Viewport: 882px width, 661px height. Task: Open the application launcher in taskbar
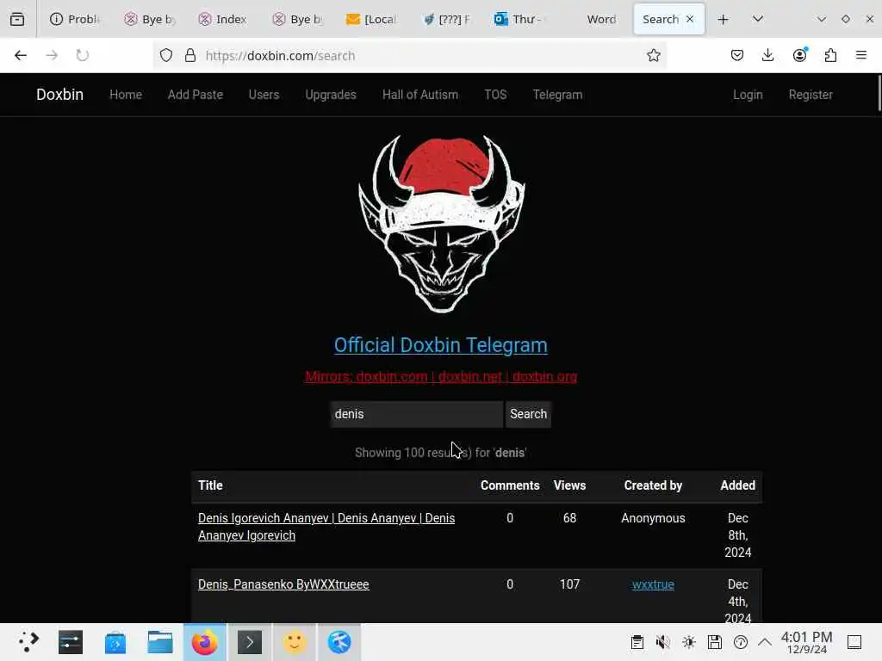click(x=28, y=642)
